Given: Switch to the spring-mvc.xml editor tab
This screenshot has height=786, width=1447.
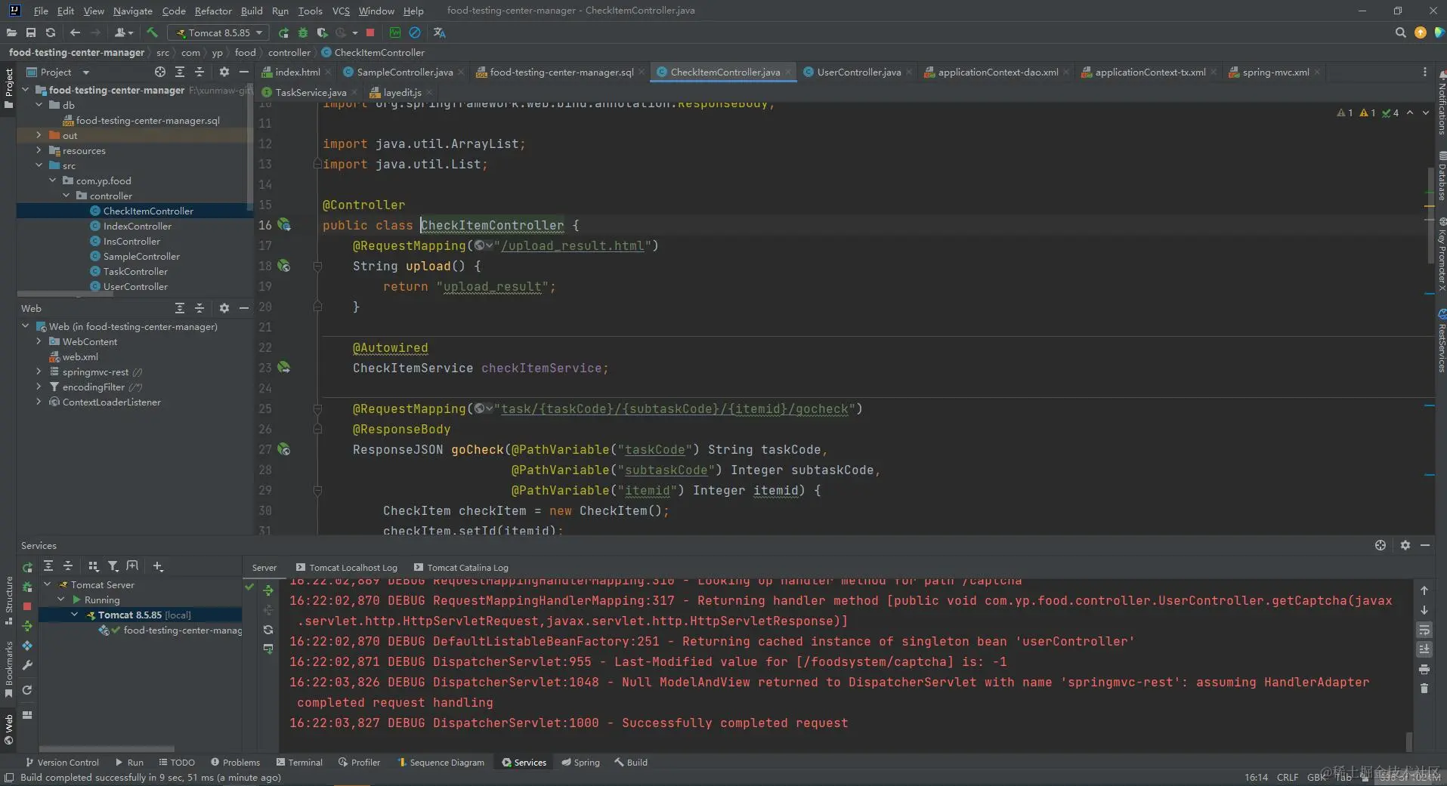Looking at the screenshot, I should pos(1275,72).
